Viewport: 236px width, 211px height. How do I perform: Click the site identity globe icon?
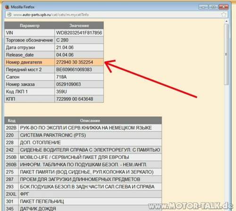tap(9, 15)
